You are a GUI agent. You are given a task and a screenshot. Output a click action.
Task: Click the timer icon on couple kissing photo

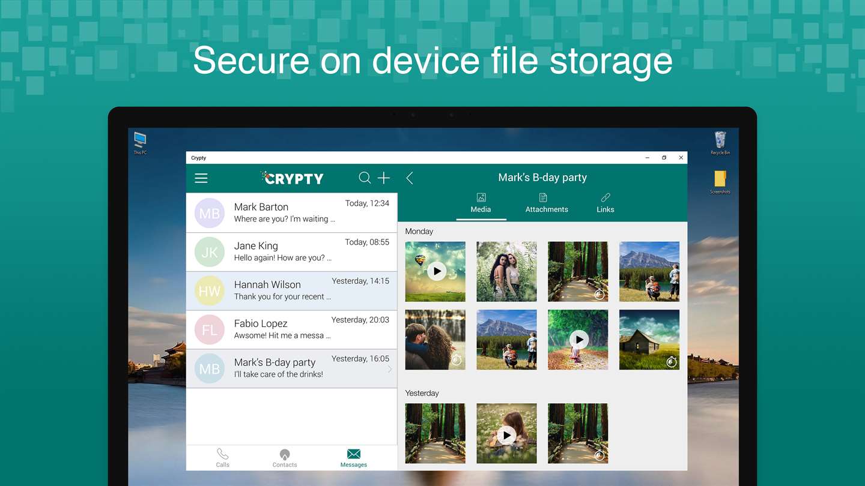(457, 360)
